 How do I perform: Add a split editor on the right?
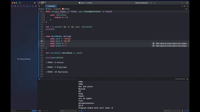pos(184,6)
